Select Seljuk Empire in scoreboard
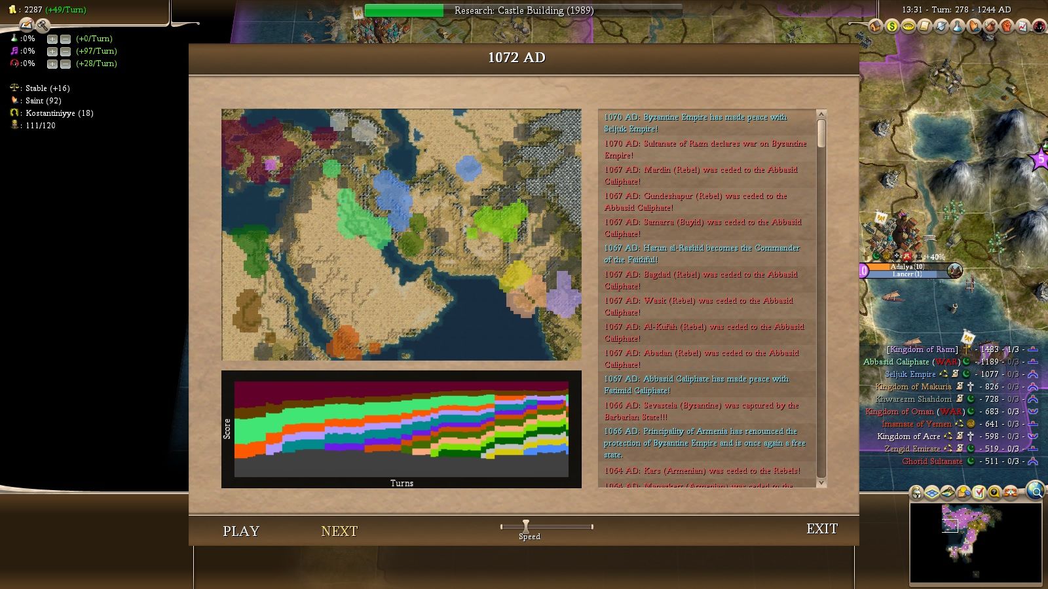 [x=910, y=374]
